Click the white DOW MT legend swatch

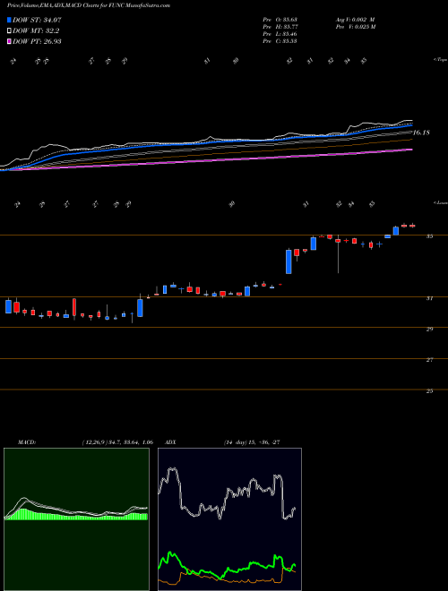point(10,31)
